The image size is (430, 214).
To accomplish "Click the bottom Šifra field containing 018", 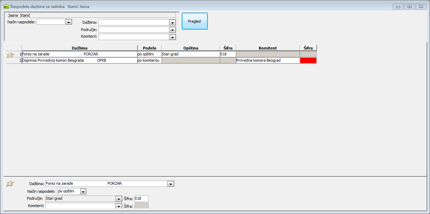I will pyautogui.click(x=141, y=199).
